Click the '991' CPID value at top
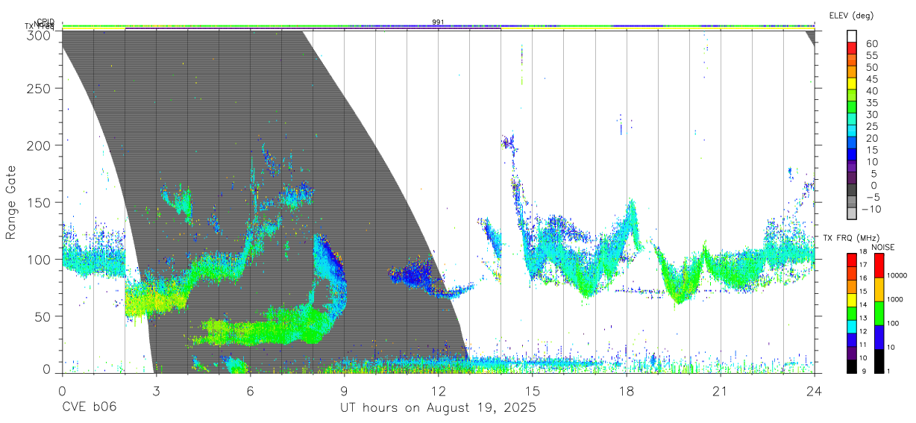This screenshot has width=916, height=423. 439,22
